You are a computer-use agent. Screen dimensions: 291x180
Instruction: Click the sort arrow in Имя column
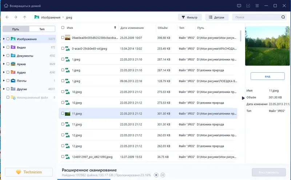pyautogui.click(x=115, y=28)
